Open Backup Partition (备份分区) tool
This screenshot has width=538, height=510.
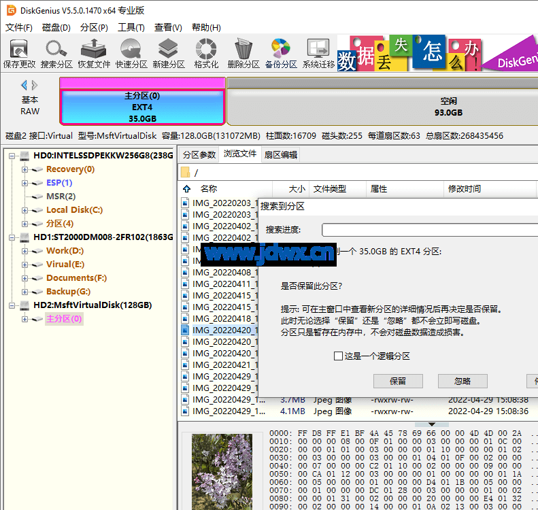coord(281,54)
